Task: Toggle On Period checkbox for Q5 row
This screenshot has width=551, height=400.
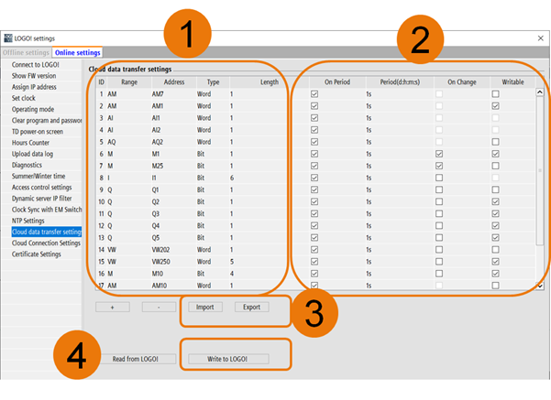Action: pos(314,238)
